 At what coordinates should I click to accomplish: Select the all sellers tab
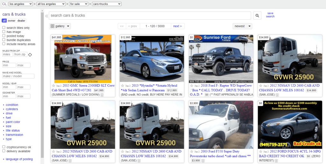click(4, 21)
